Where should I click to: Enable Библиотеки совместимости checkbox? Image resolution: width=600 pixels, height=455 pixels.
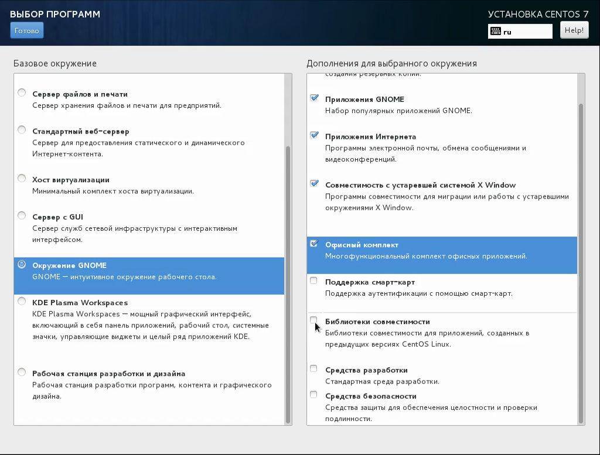coord(313,320)
